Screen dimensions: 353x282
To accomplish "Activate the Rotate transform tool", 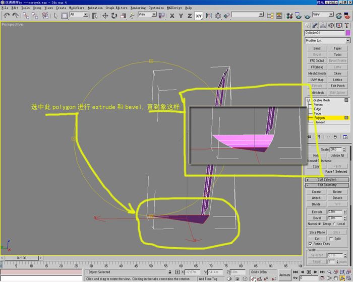I will tap(114, 16).
